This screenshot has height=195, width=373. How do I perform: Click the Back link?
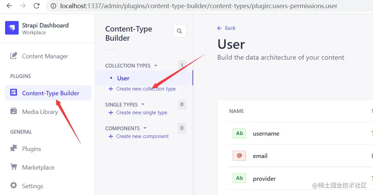[x=230, y=28]
